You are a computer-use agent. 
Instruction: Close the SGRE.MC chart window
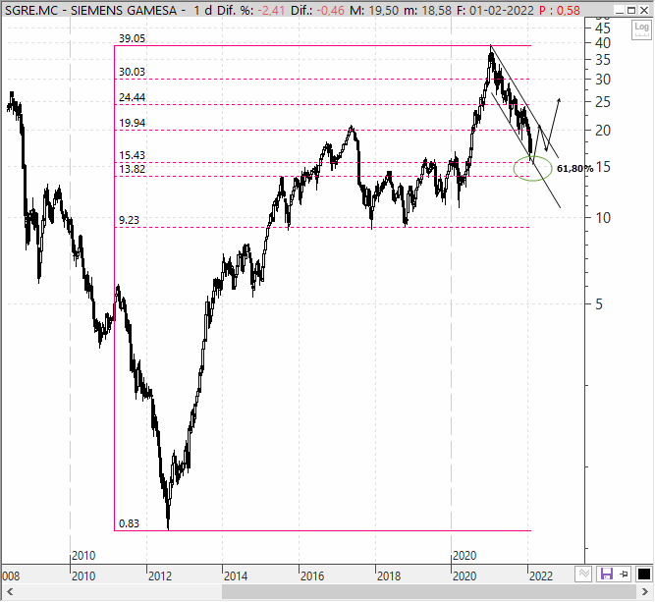coord(644,10)
